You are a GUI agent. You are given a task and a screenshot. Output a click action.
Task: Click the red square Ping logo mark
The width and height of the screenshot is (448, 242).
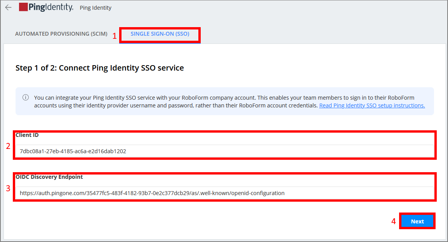coord(23,7)
